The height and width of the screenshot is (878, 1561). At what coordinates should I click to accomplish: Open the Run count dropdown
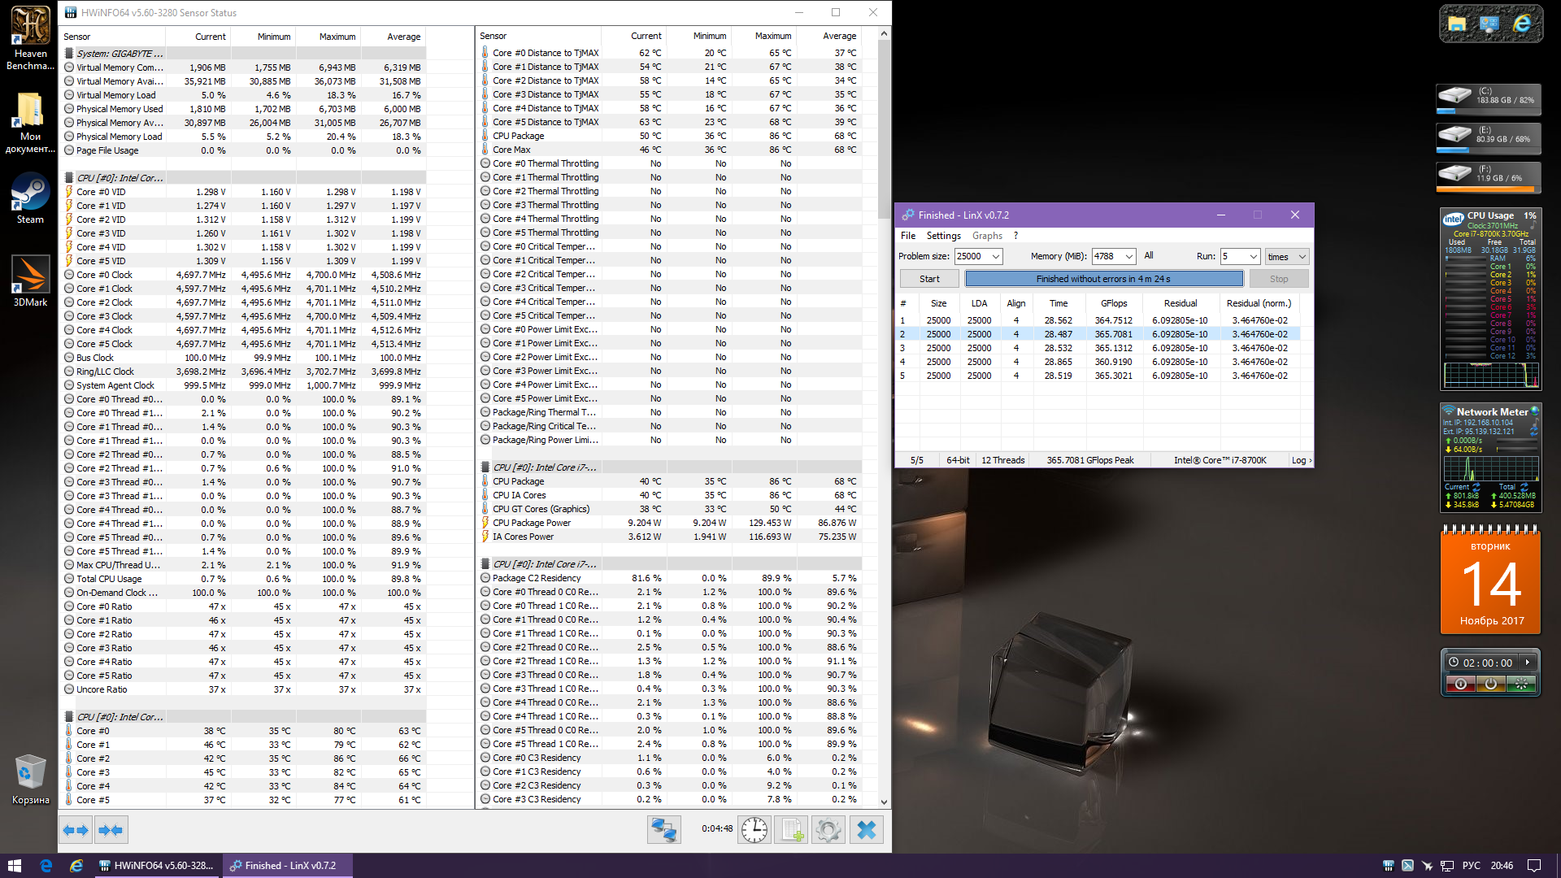click(1253, 257)
